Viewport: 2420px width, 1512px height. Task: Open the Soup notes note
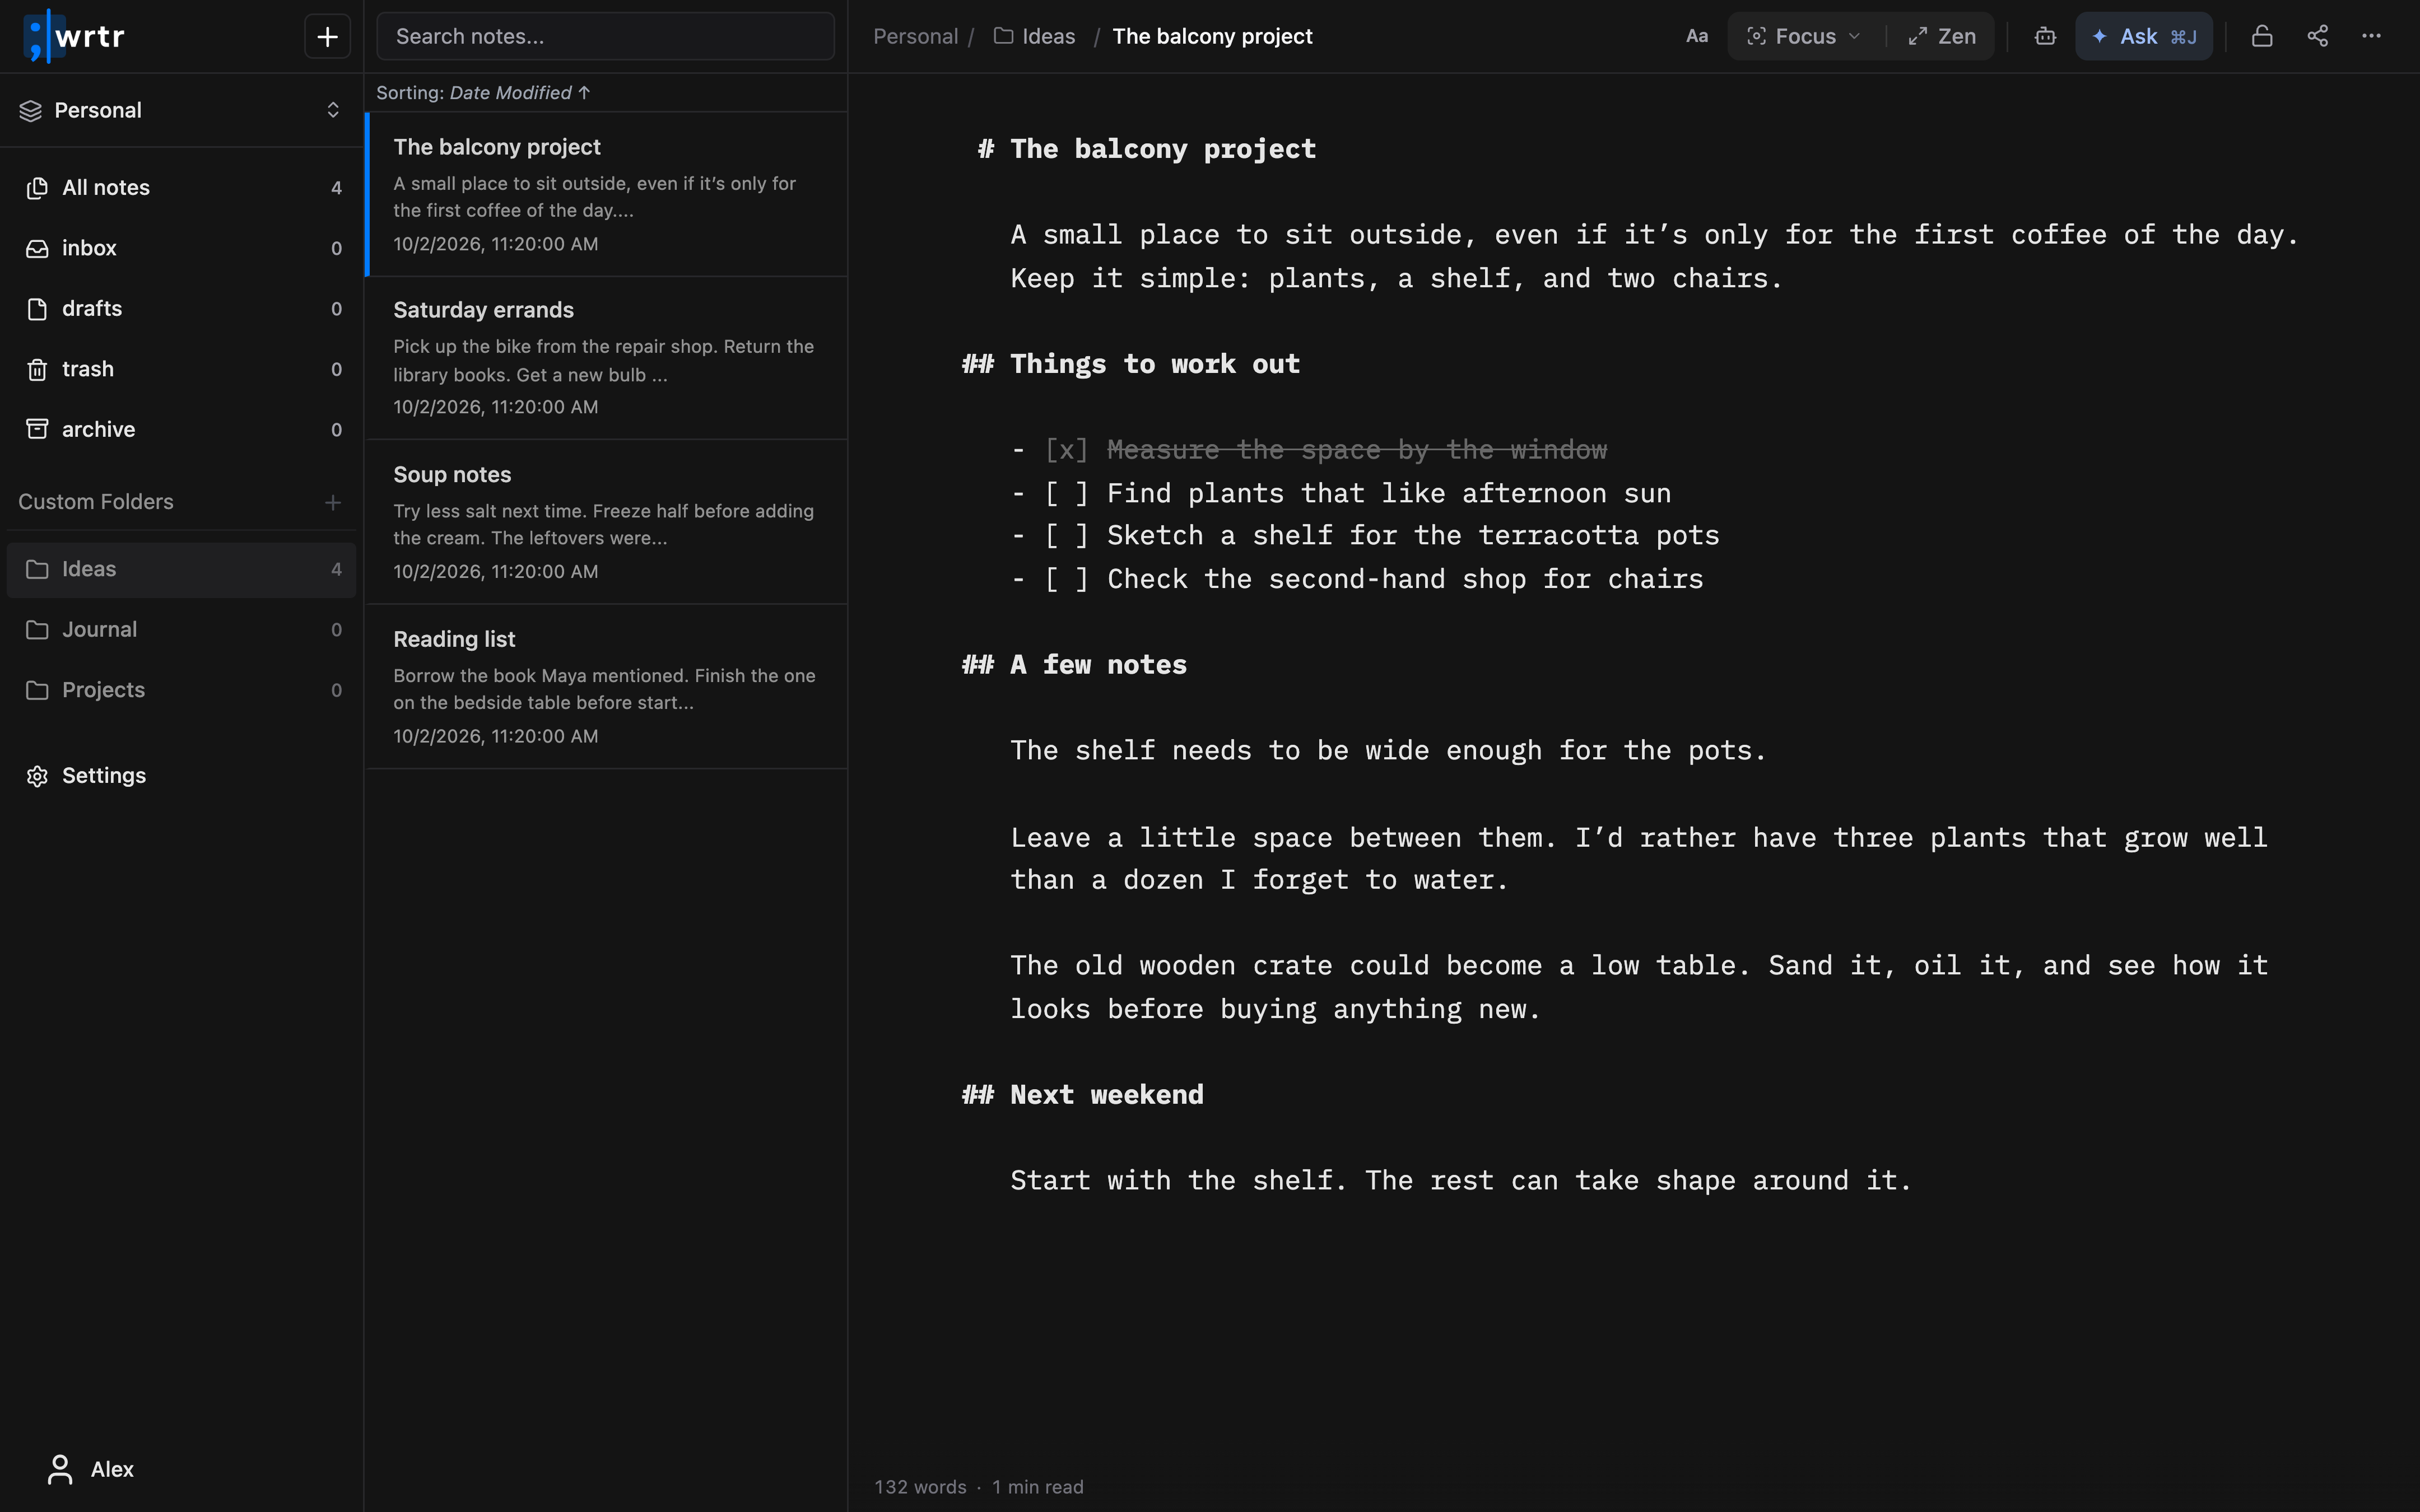point(607,523)
